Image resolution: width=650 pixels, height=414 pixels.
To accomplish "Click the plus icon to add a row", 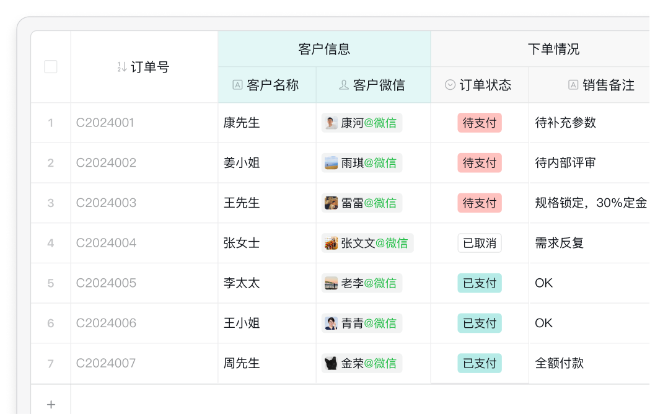I will (x=51, y=405).
